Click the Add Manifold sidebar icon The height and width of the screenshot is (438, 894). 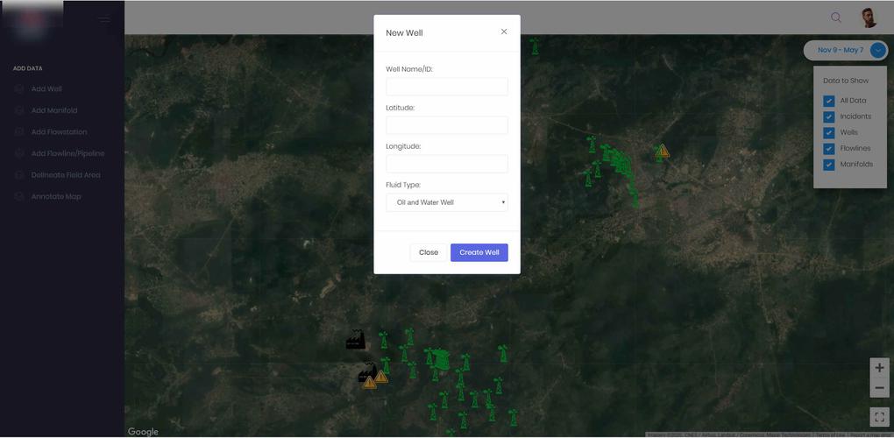[x=19, y=110]
